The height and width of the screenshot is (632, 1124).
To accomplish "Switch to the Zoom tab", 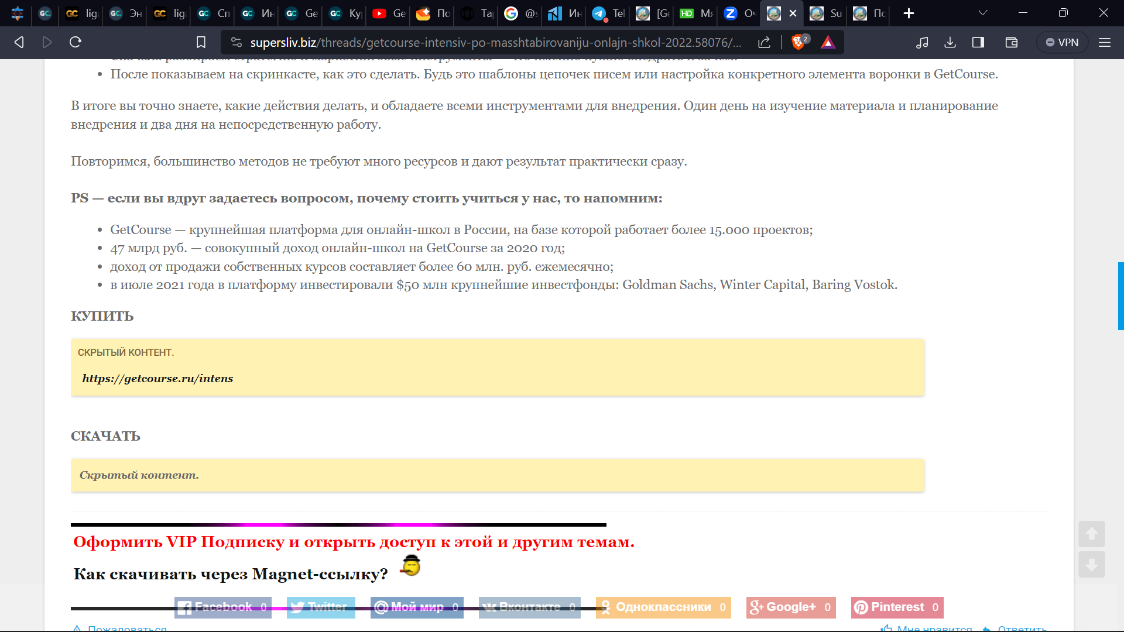I will 740,13.
